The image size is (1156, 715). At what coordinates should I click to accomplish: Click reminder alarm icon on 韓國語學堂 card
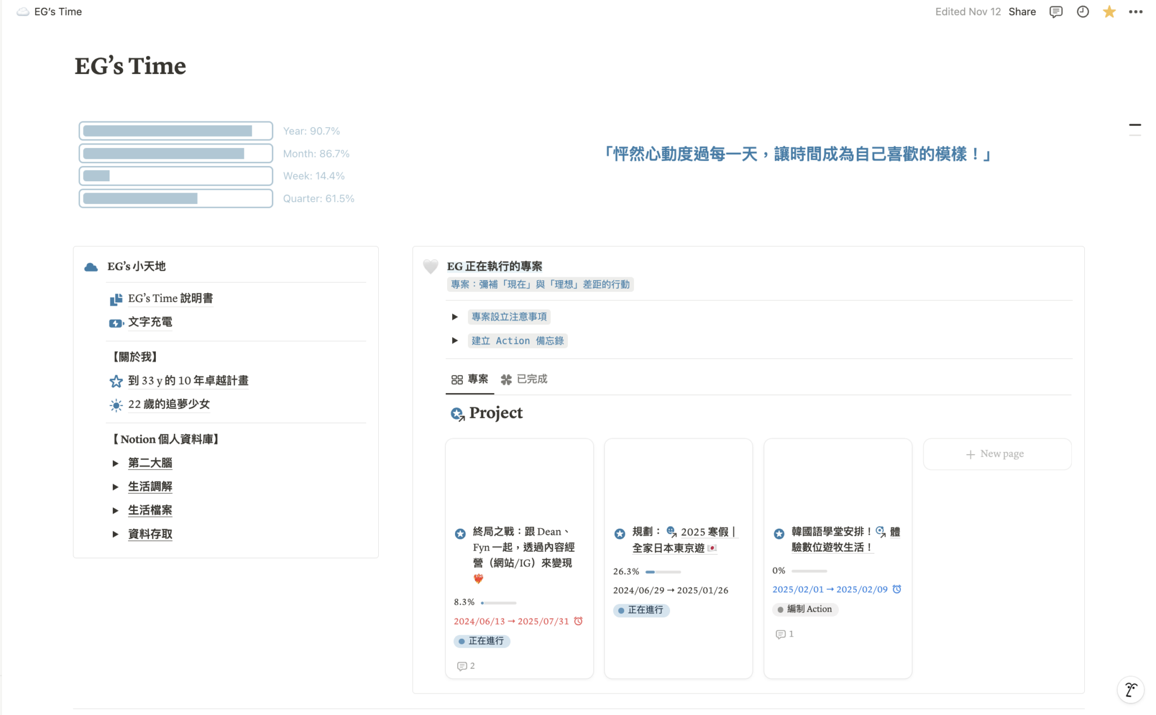[x=897, y=589]
